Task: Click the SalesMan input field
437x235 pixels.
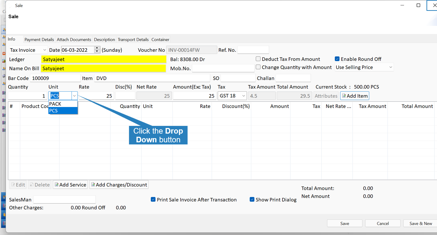Action: [x=64, y=200]
